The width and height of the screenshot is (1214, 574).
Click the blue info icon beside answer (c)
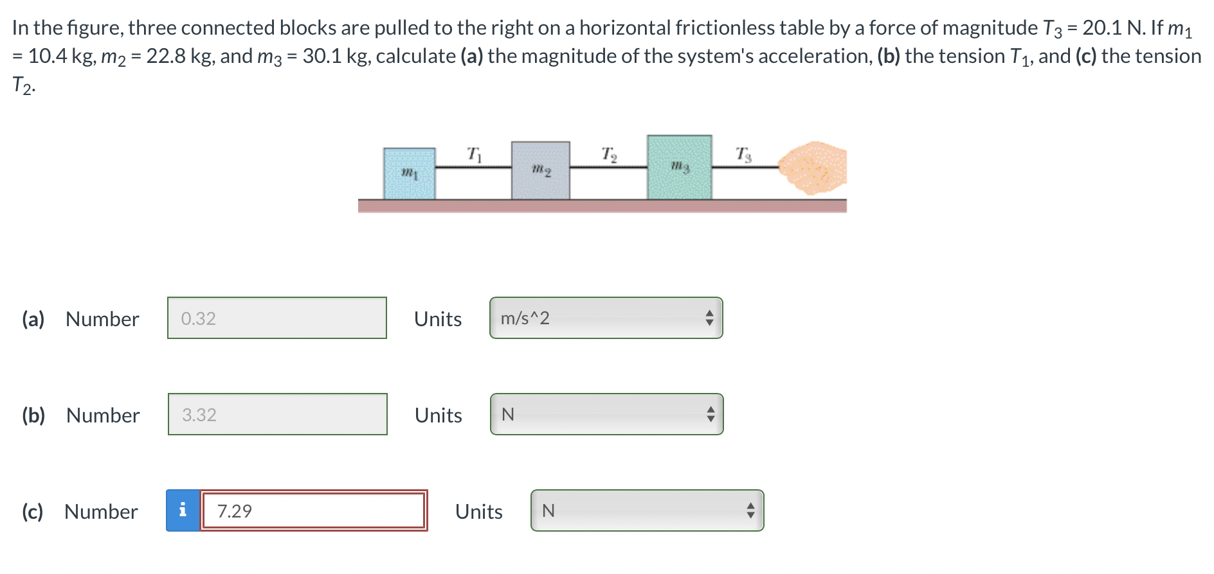point(183,510)
